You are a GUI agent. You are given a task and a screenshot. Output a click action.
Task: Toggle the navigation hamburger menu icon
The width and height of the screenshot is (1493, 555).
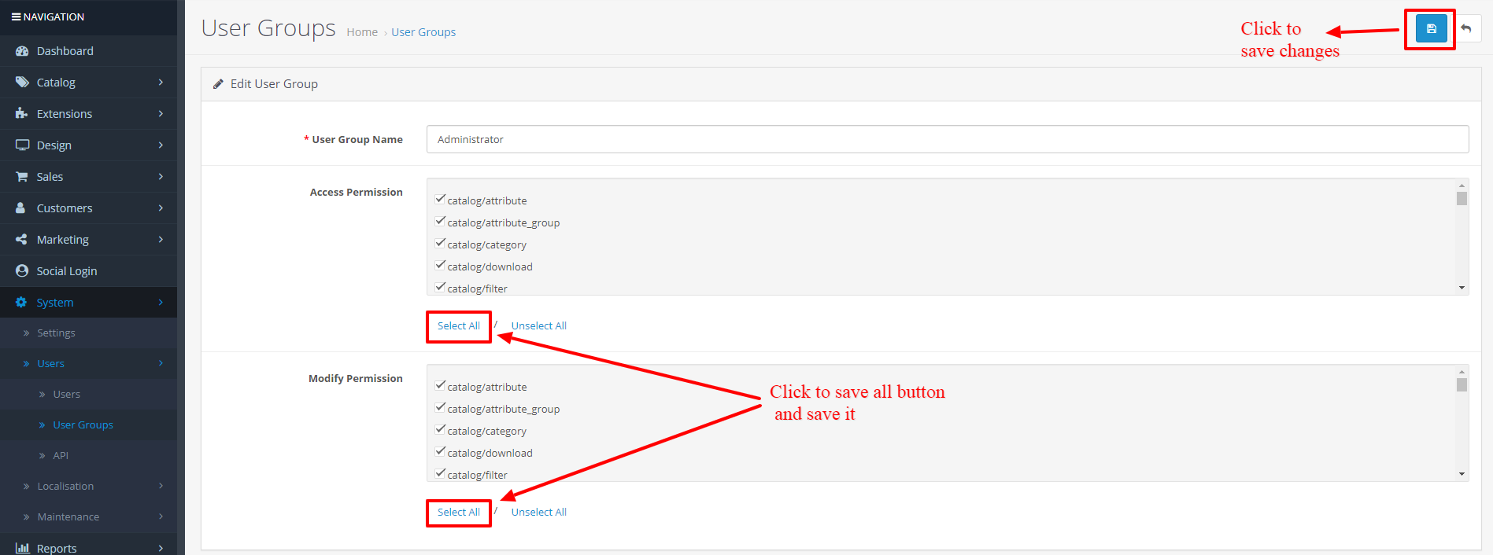pos(16,17)
